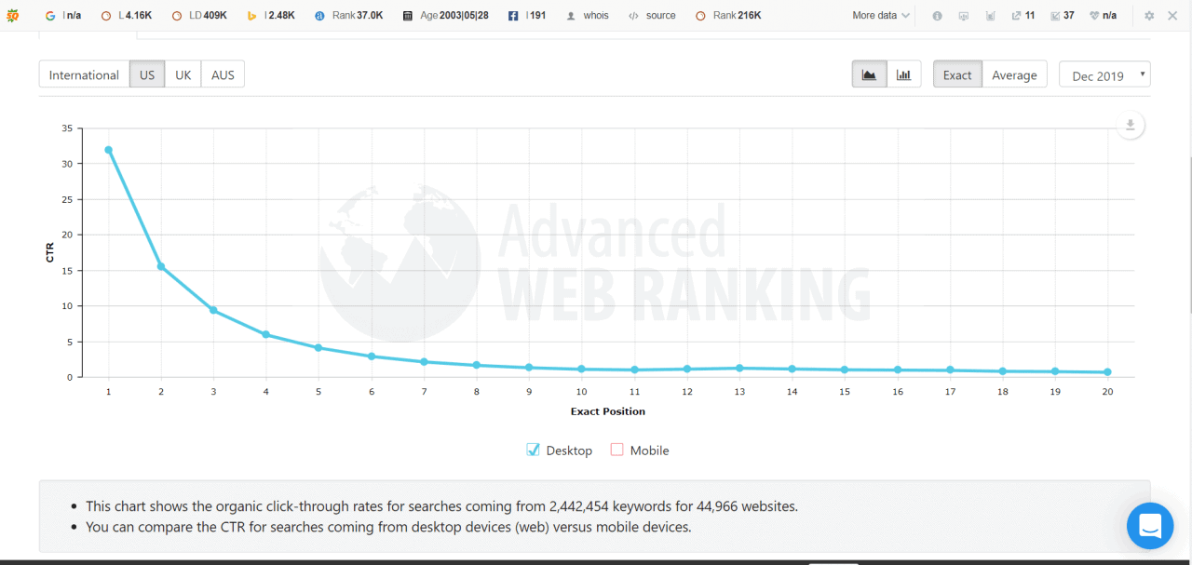Click the diagnosis monitor icon in SEOquake bar
The image size is (1192, 565).
[964, 16]
